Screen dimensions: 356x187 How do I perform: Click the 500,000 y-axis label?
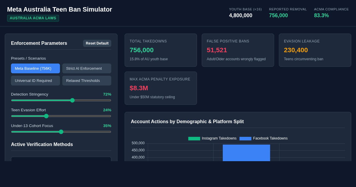tap(138, 143)
